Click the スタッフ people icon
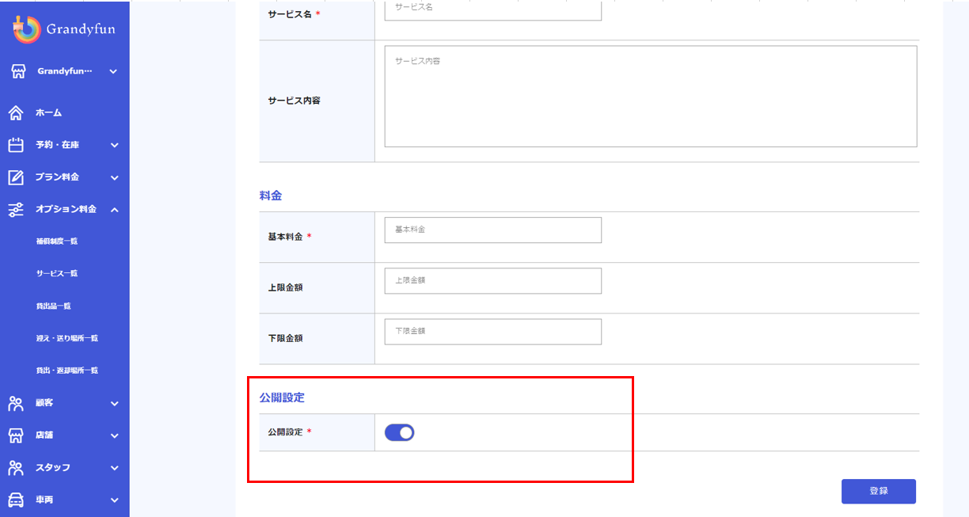 16,468
